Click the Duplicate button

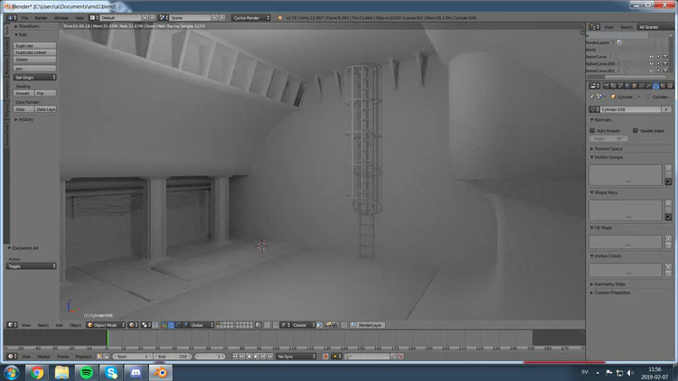coord(34,45)
